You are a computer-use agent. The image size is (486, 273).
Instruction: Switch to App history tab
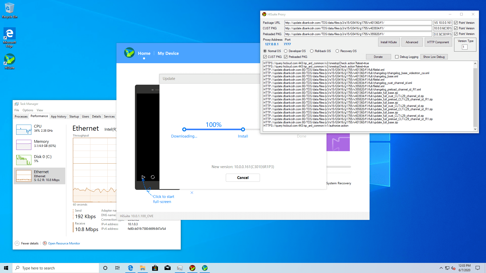click(x=58, y=116)
